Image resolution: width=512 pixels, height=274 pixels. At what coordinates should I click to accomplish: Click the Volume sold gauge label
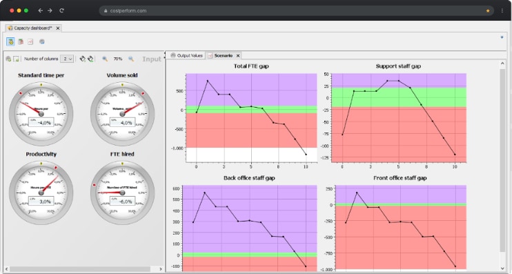click(x=122, y=75)
